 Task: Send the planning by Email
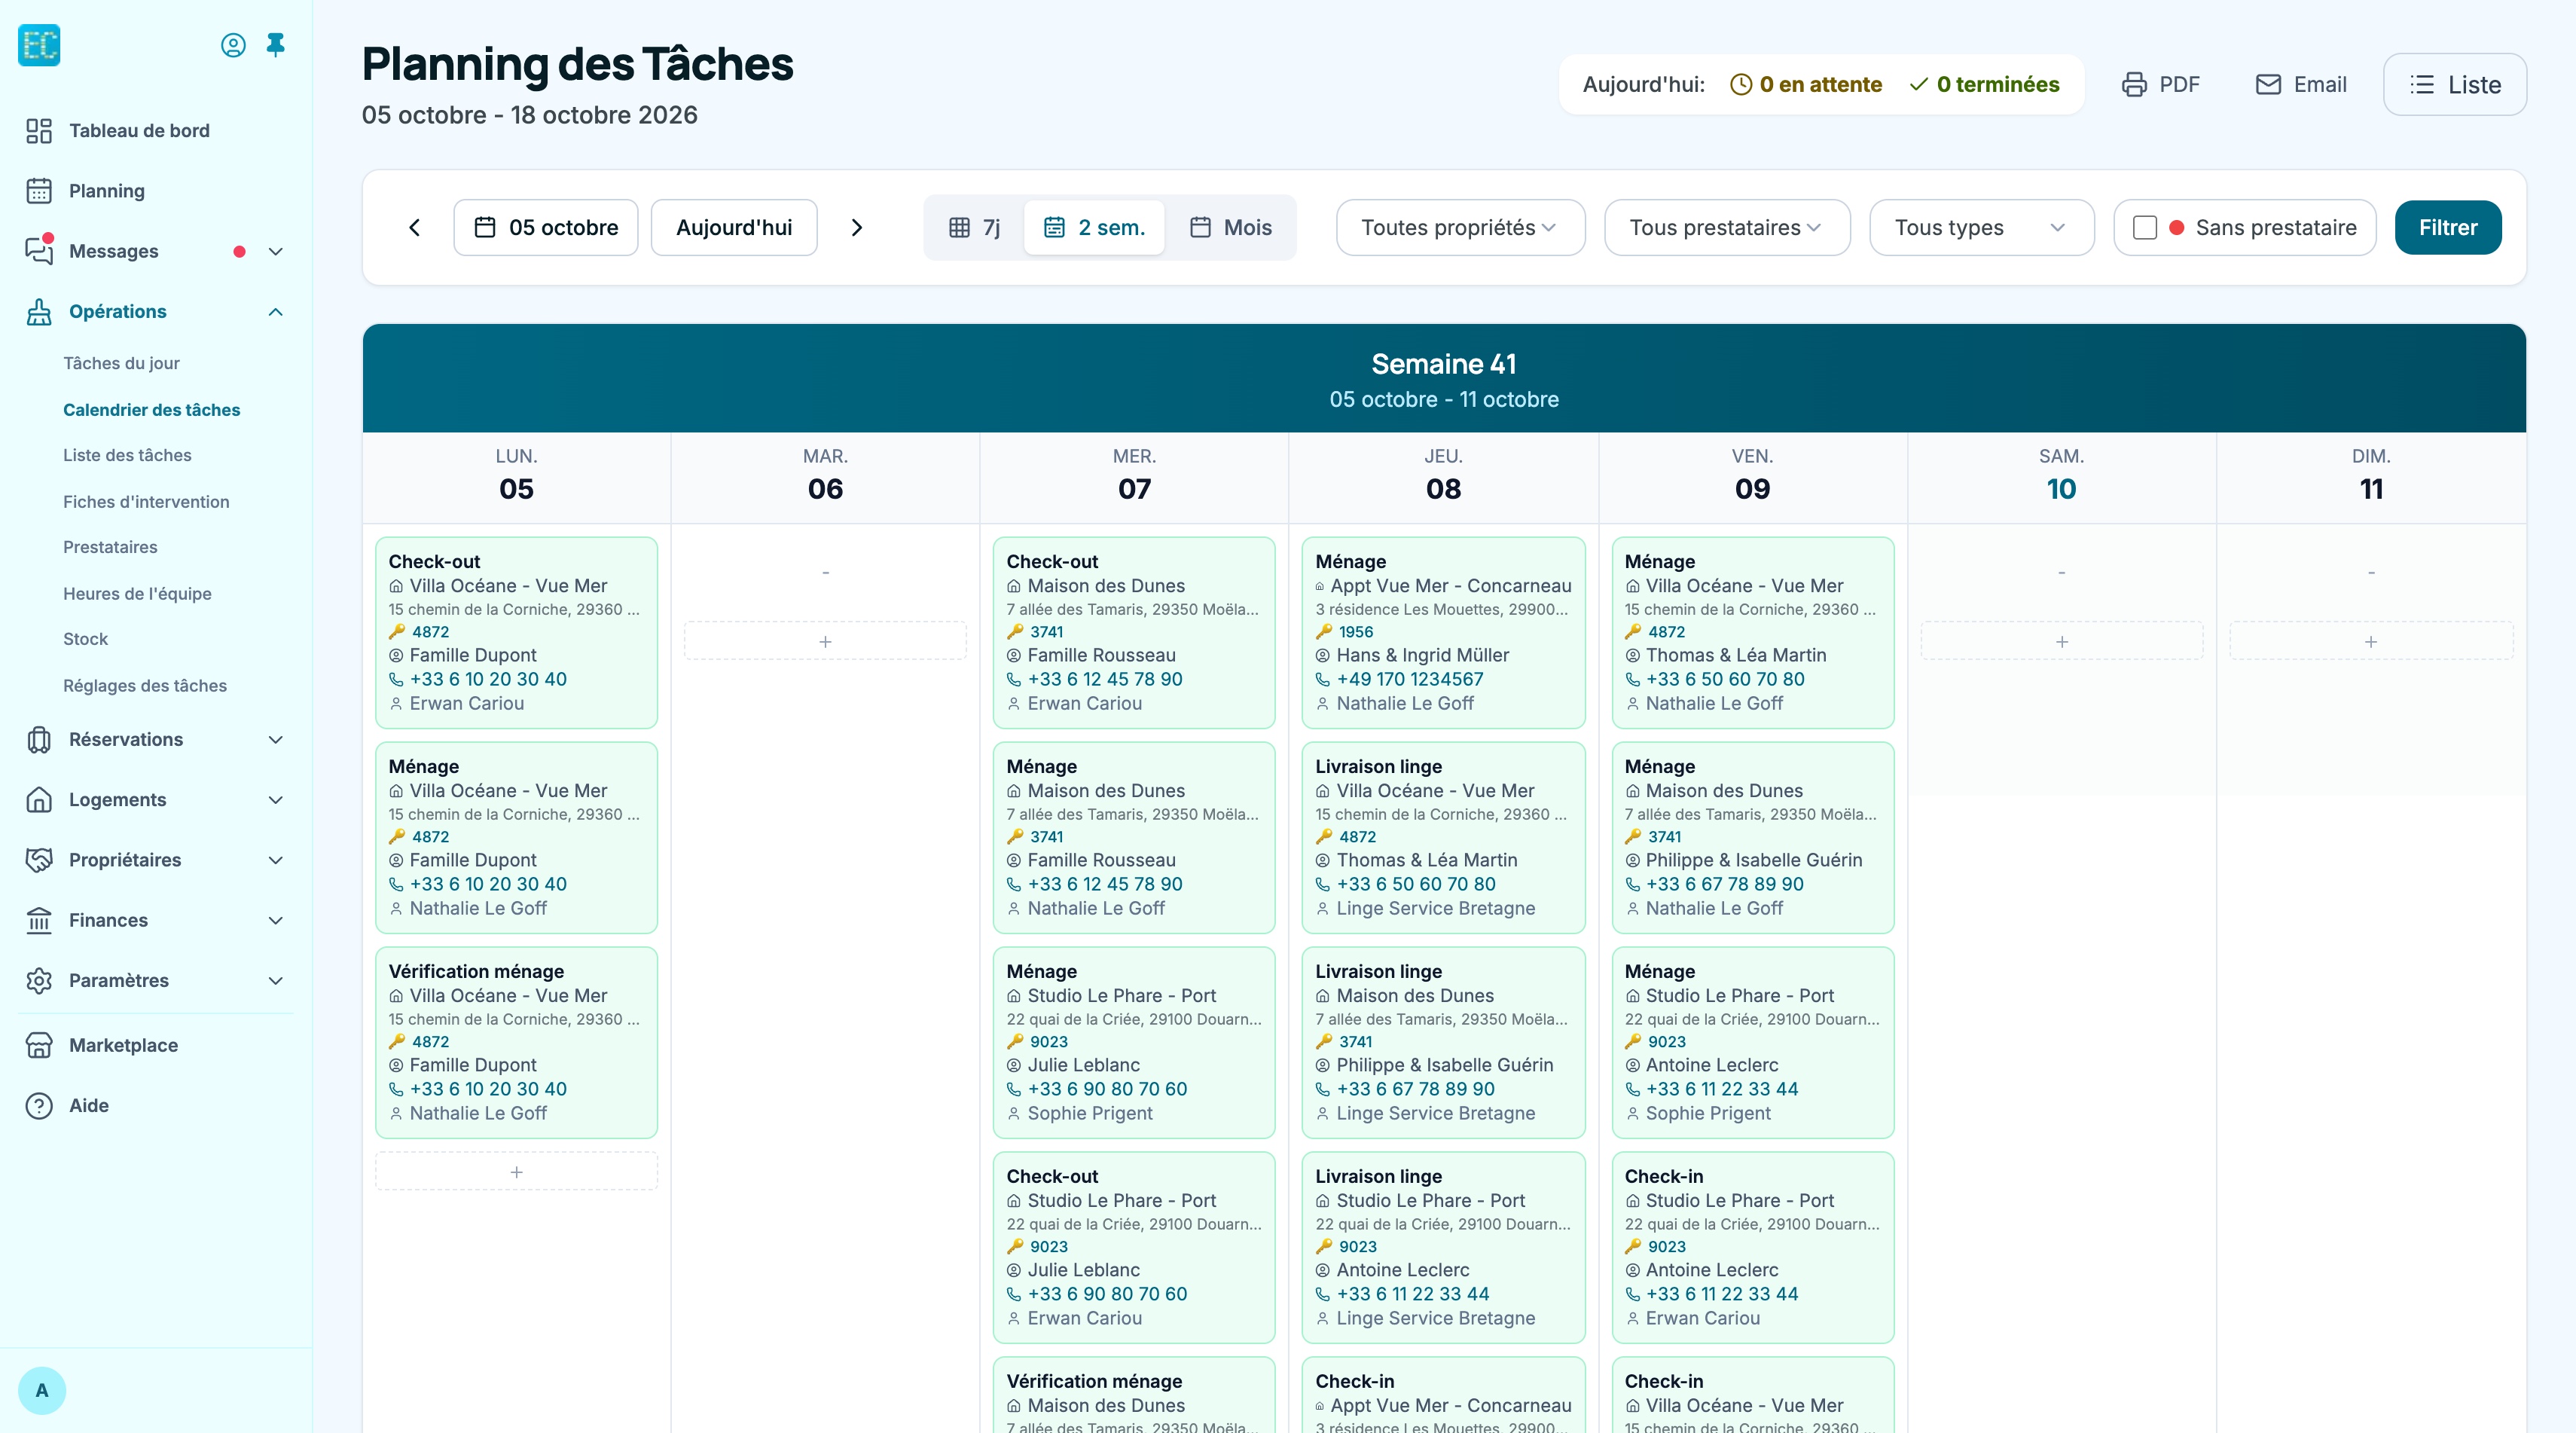coord(2300,85)
